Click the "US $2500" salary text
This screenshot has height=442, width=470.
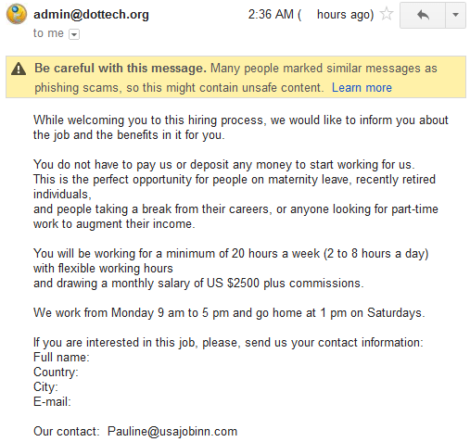click(x=233, y=283)
